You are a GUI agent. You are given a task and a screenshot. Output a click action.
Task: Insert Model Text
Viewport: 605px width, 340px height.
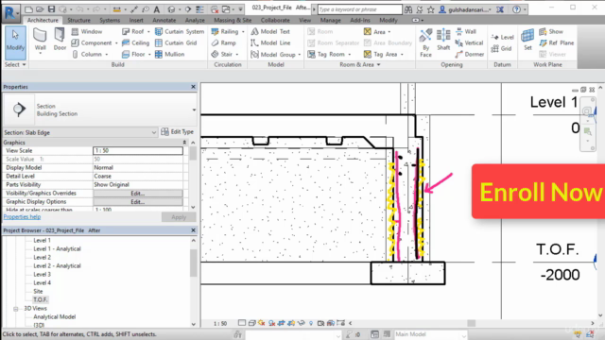pos(270,31)
